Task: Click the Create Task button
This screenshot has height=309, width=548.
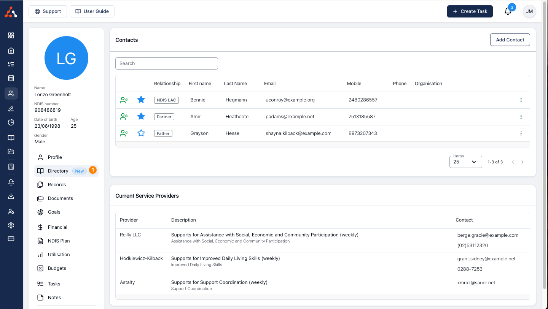Action: tap(470, 11)
